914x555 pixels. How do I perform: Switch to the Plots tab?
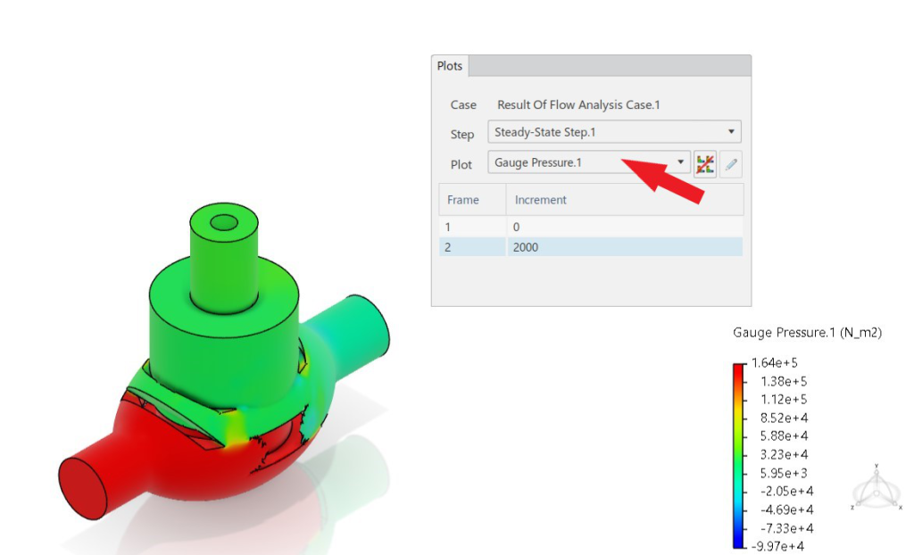tap(450, 66)
